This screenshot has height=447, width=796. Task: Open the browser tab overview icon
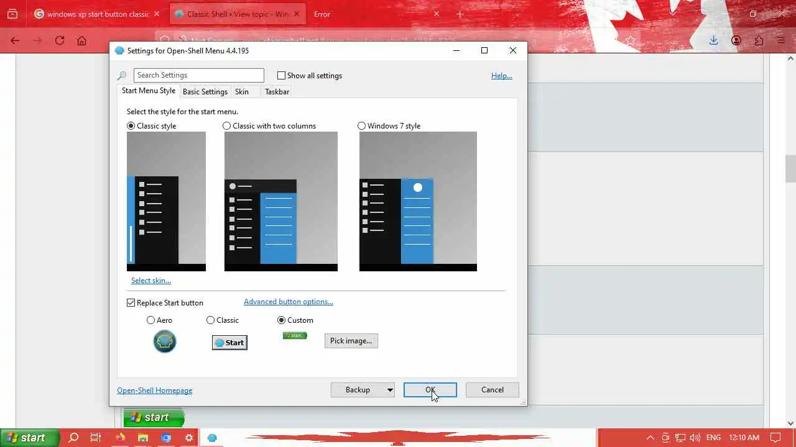point(12,14)
